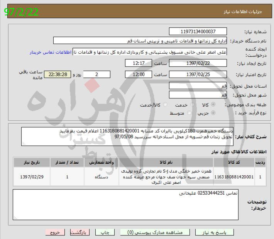Click the توضیحات خریدار text area
Screen dimensions: 274x239
tap(125, 205)
